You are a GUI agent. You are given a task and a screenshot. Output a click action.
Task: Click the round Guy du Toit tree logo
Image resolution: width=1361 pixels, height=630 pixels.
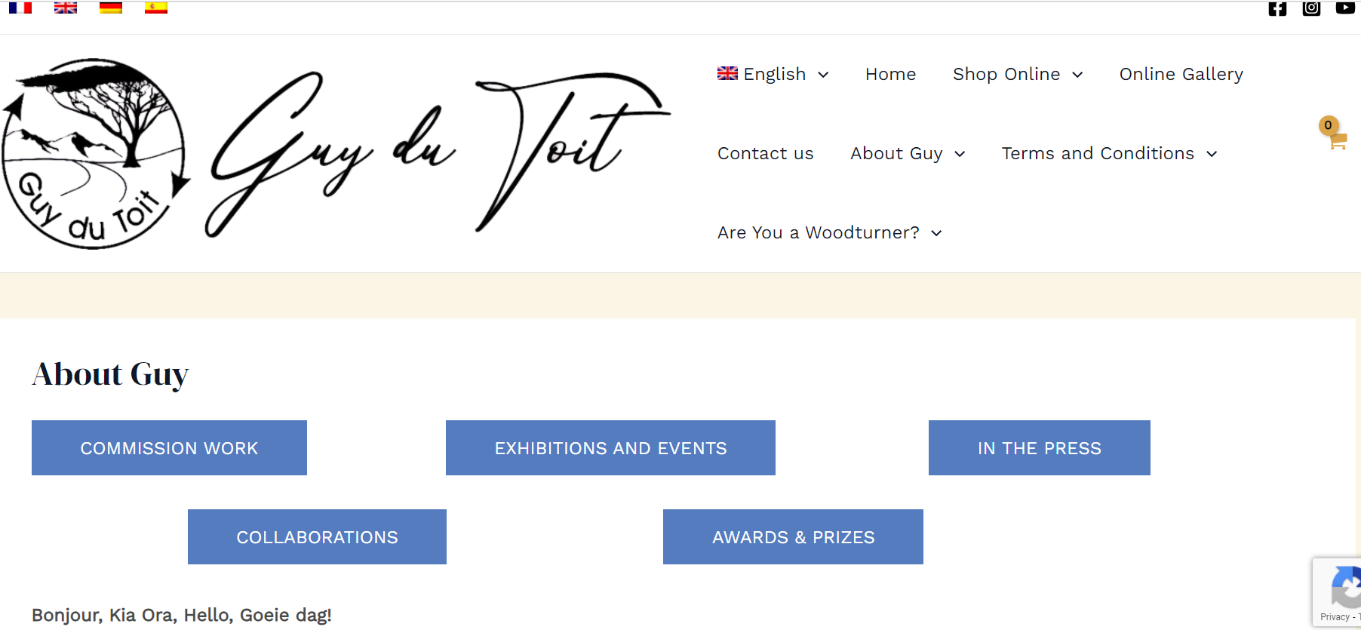click(94, 154)
